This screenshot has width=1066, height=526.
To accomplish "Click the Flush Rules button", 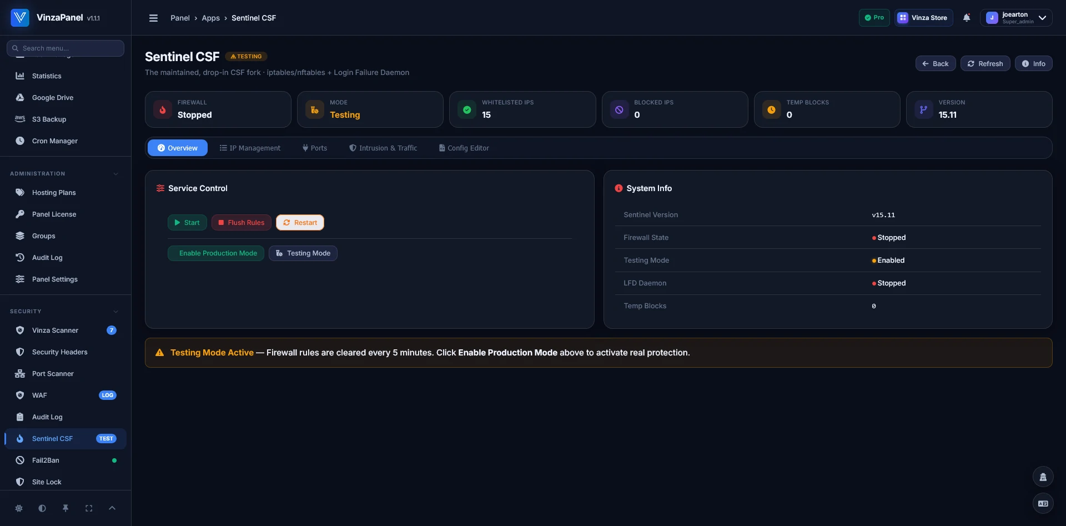I will tap(242, 223).
